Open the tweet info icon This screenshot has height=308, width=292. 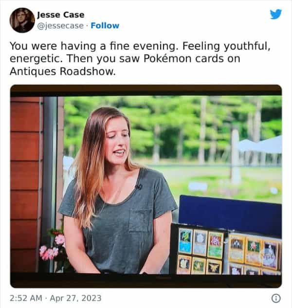[x=276, y=298]
